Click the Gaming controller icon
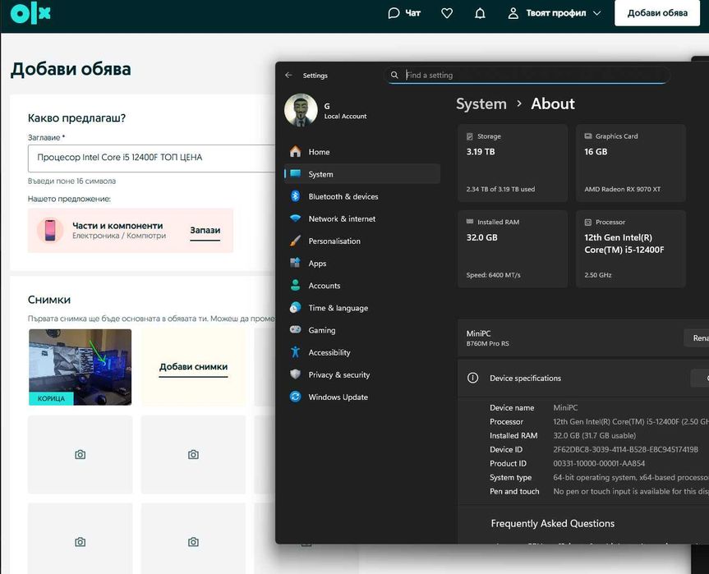Image resolution: width=709 pixels, height=574 pixels. [295, 329]
